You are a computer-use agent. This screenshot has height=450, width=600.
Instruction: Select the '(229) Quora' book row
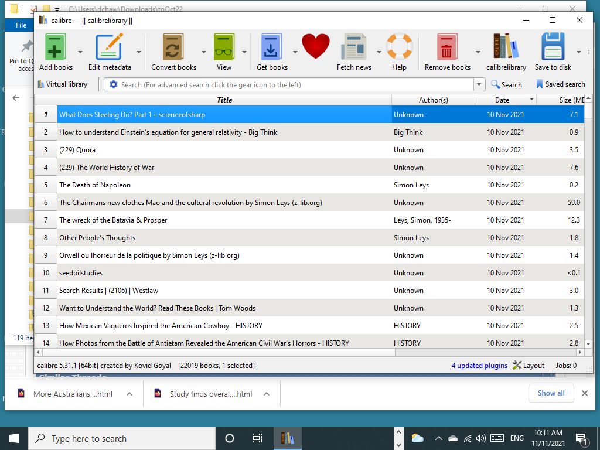tap(321, 149)
